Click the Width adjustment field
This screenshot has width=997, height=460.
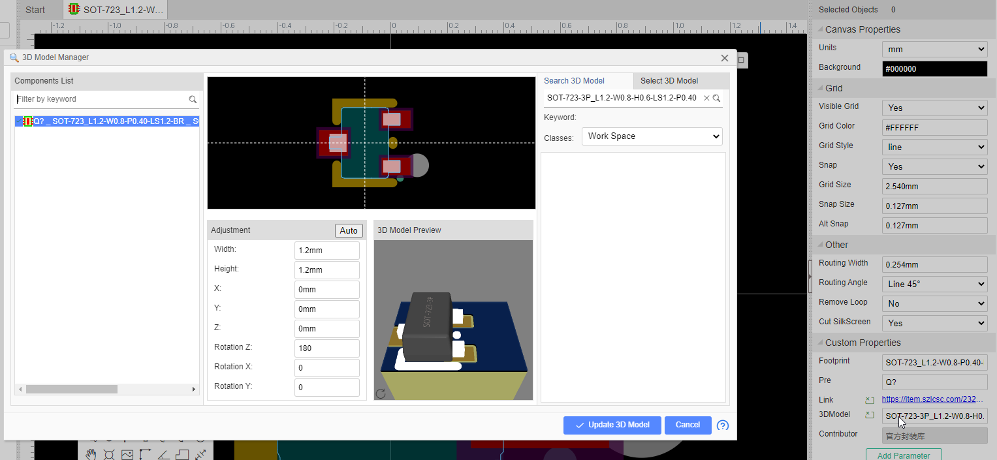(x=327, y=251)
